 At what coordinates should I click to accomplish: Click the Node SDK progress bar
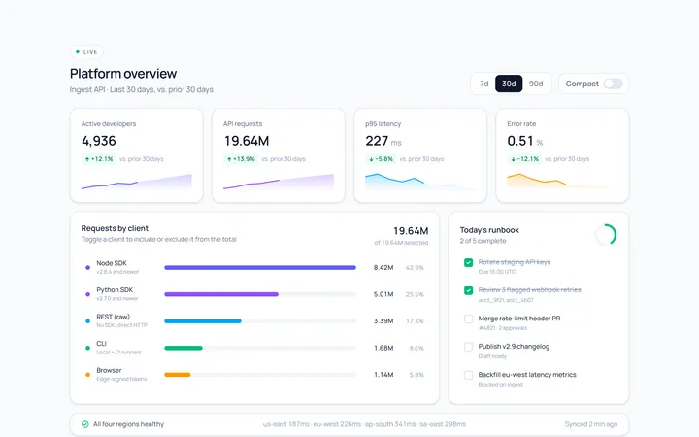(260, 268)
